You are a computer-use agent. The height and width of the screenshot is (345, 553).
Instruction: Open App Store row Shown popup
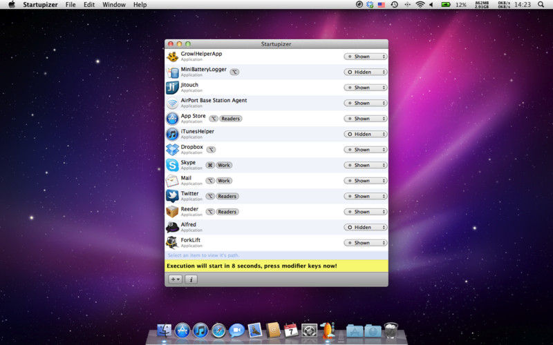pyautogui.click(x=366, y=119)
